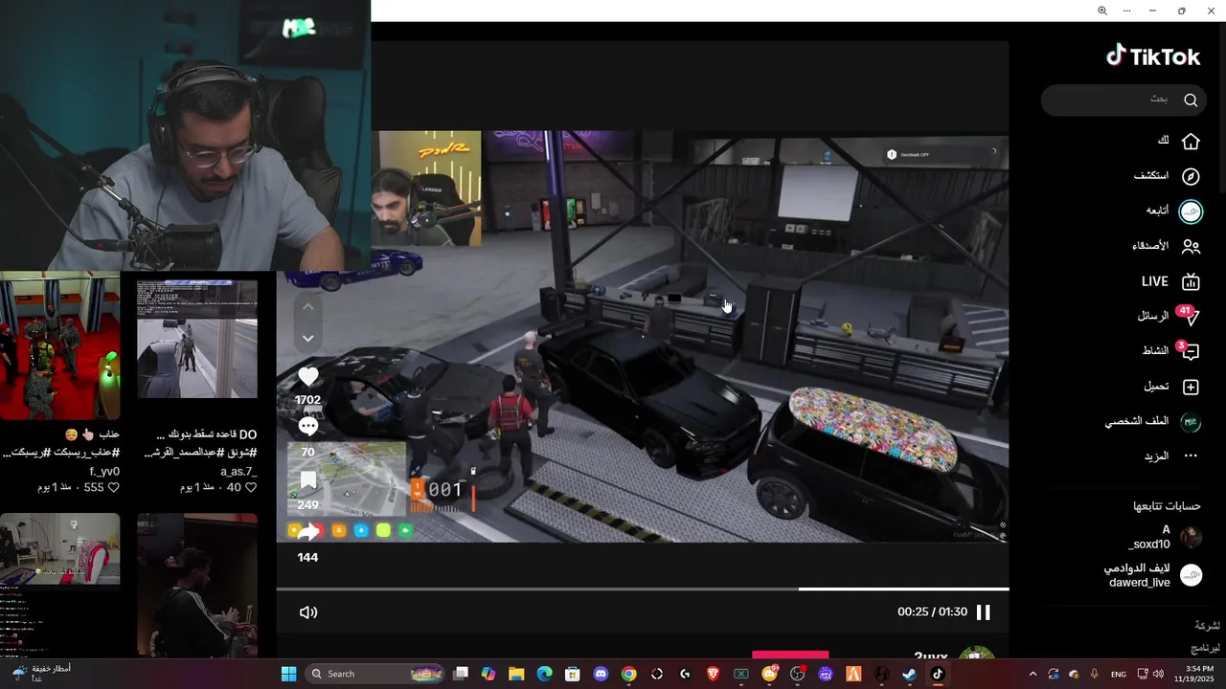Open Discord from the taskbar
Viewport: 1226px width, 689px height.
[601, 674]
